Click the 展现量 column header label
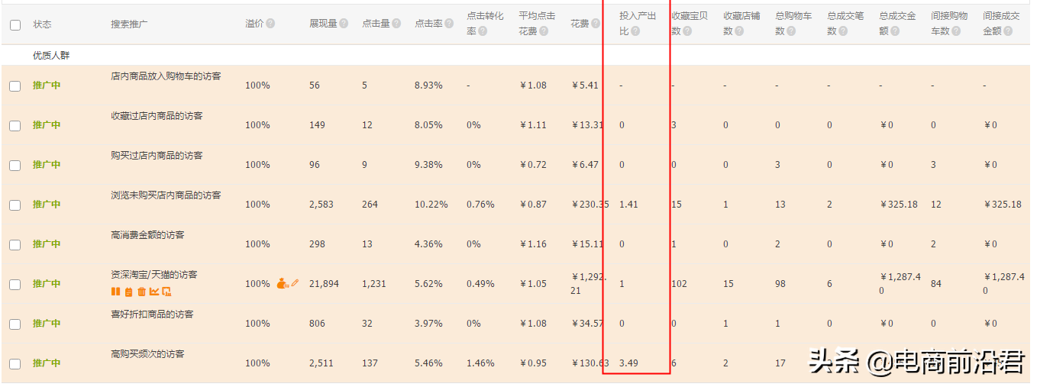This screenshot has height=387, width=1037. tap(323, 24)
